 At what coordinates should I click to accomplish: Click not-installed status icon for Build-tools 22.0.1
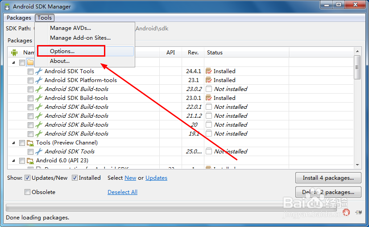pos(208,107)
